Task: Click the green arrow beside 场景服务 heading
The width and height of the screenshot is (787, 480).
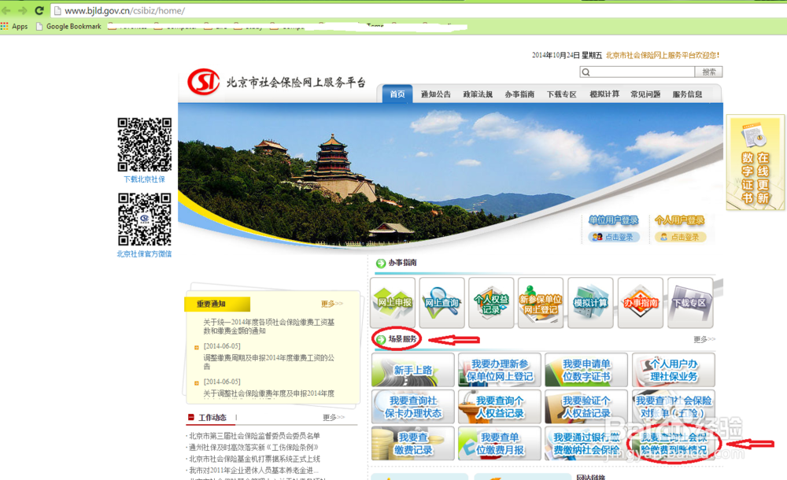Action: [x=381, y=340]
